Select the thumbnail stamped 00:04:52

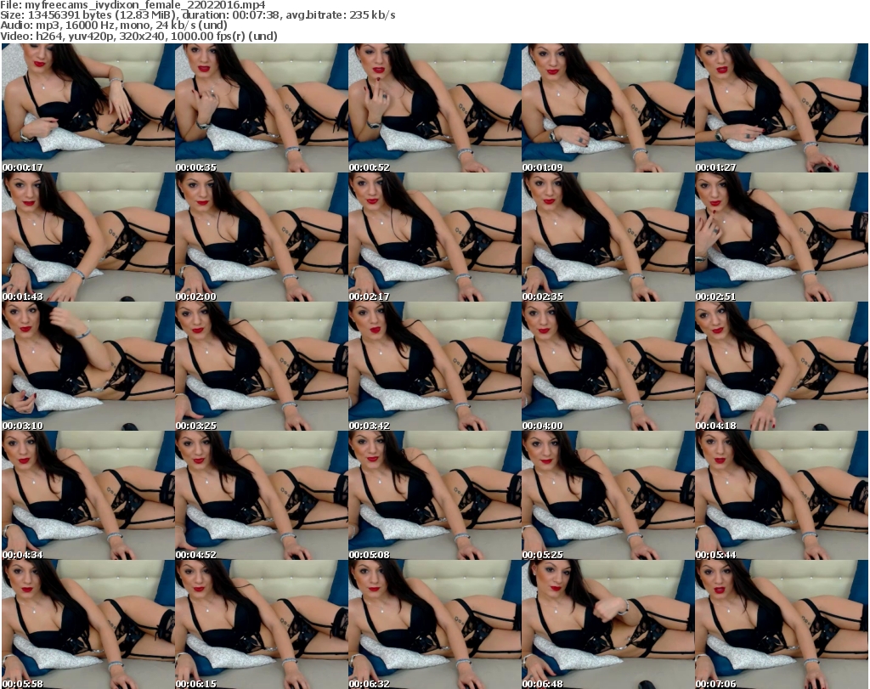pyautogui.click(x=262, y=495)
